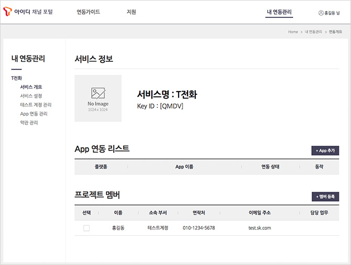
Task: Click the 선택 column header
Action: pyautogui.click(x=86, y=213)
